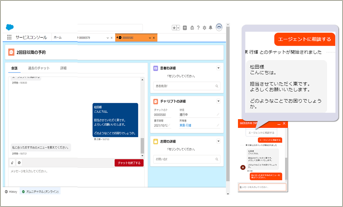Screen dimensions: 343x207
Task: Expand the チャットの詳細 panel dropdown
Action: [218, 101]
